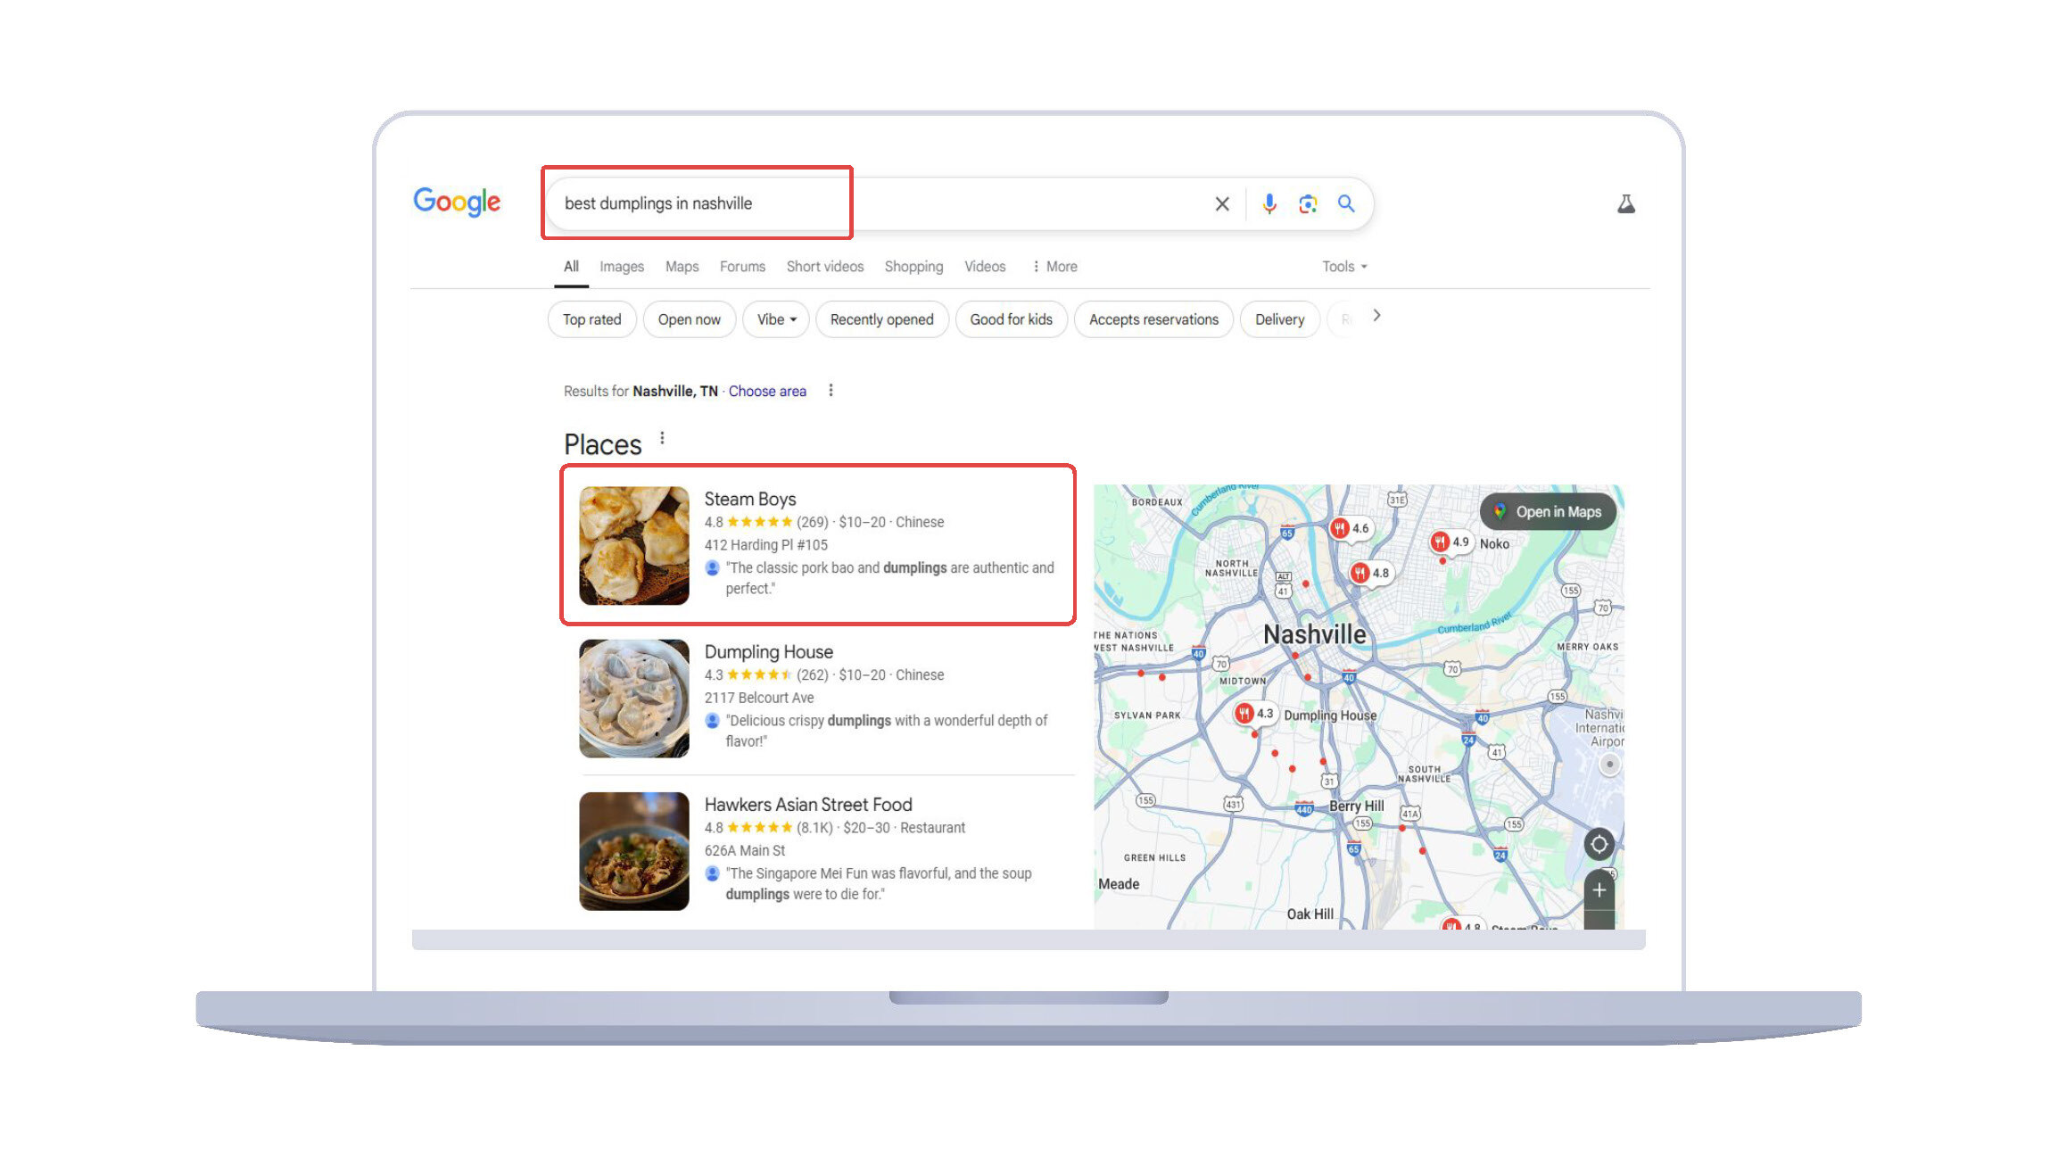The image size is (2058, 1158).
Task: Switch to the Shopping tab
Action: click(913, 267)
